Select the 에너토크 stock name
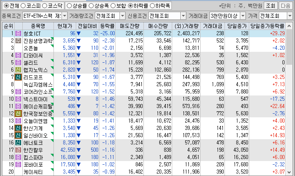This screenshot has width=295, height=176. tap(33, 143)
